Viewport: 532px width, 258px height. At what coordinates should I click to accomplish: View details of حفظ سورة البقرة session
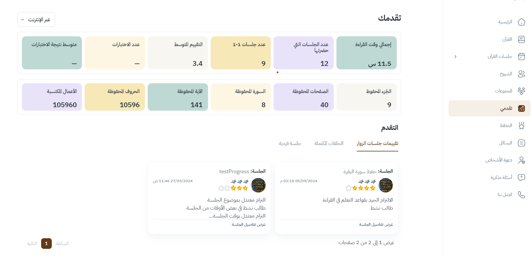(376, 225)
